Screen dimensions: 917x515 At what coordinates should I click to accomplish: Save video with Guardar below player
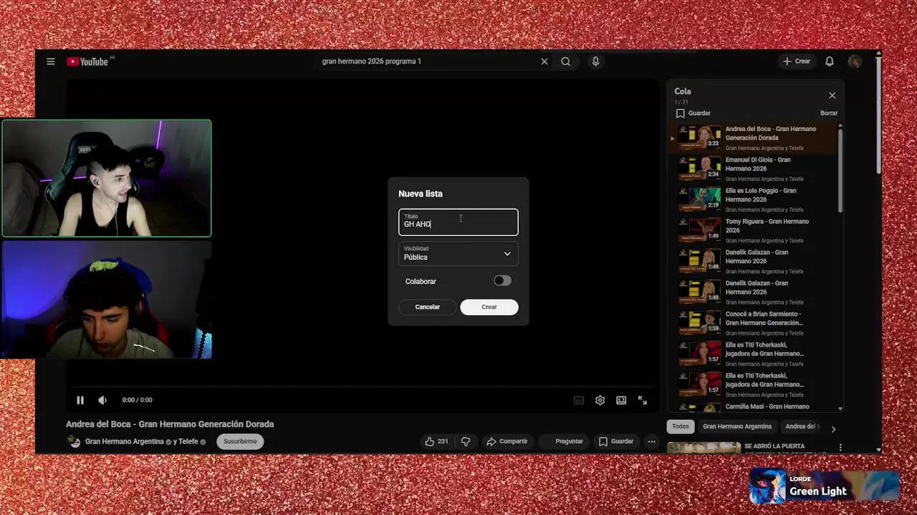pyautogui.click(x=616, y=441)
